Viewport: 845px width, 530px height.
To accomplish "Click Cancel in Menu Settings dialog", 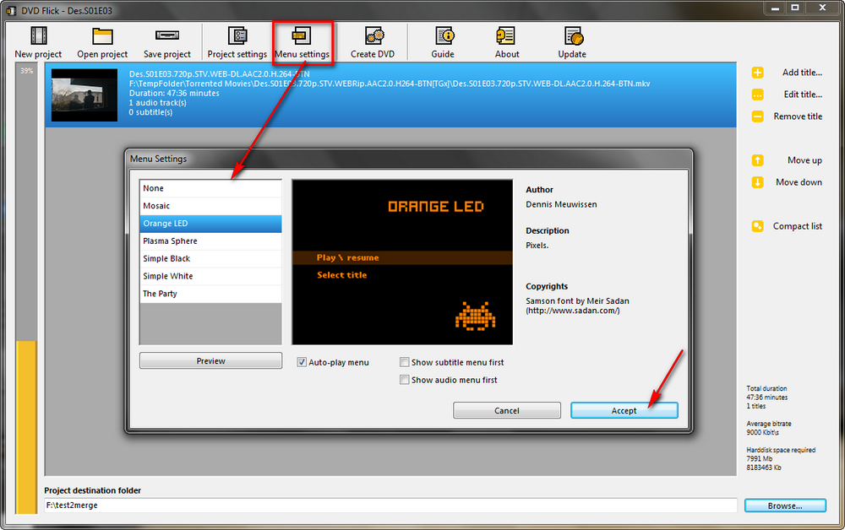I will (507, 411).
